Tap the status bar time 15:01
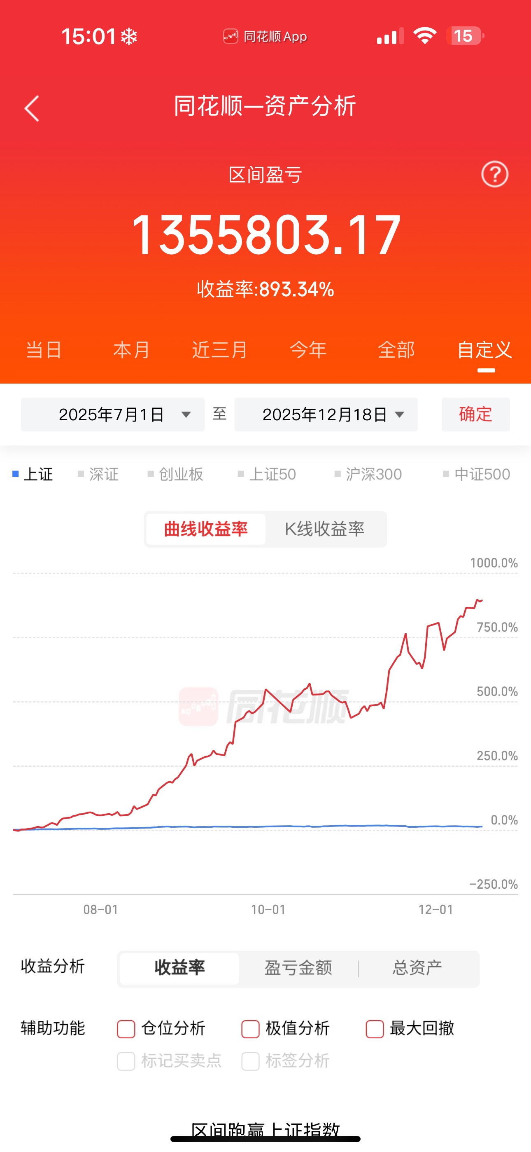The height and width of the screenshot is (1152, 531). point(89,36)
